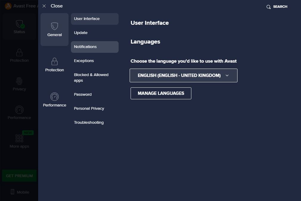Open the User Interface settings tab
Screen dimensions: 301x201
(95, 19)
